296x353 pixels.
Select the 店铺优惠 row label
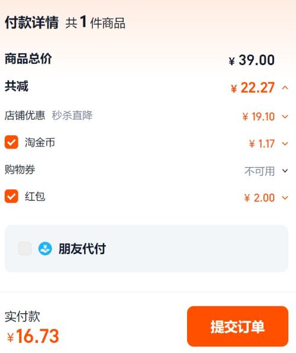pyautogui.click(x=25, y=115)
